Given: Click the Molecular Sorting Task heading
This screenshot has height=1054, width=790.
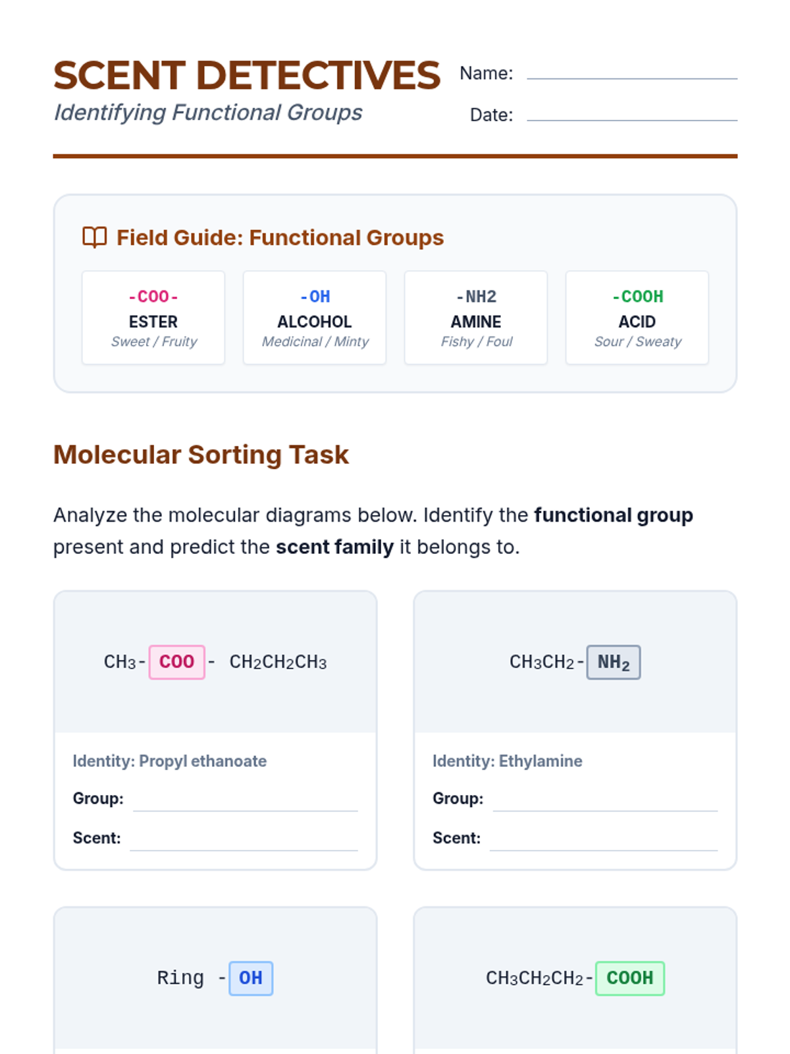Looking at the screenshot, I should (201, 455).
